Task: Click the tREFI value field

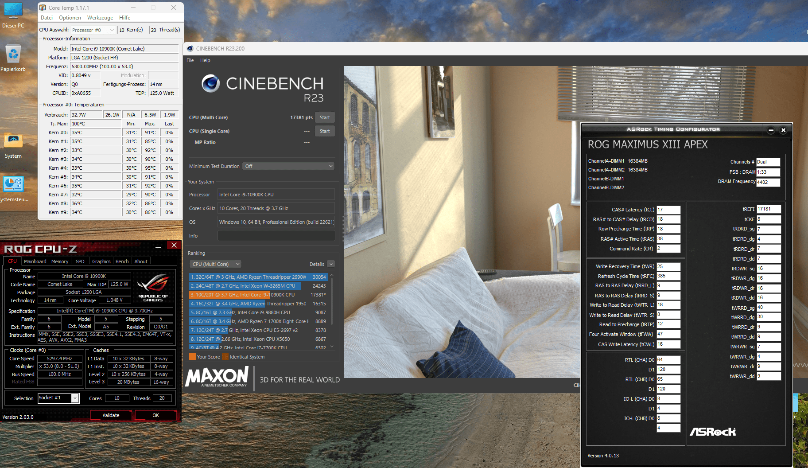Action: coord(769,209)
